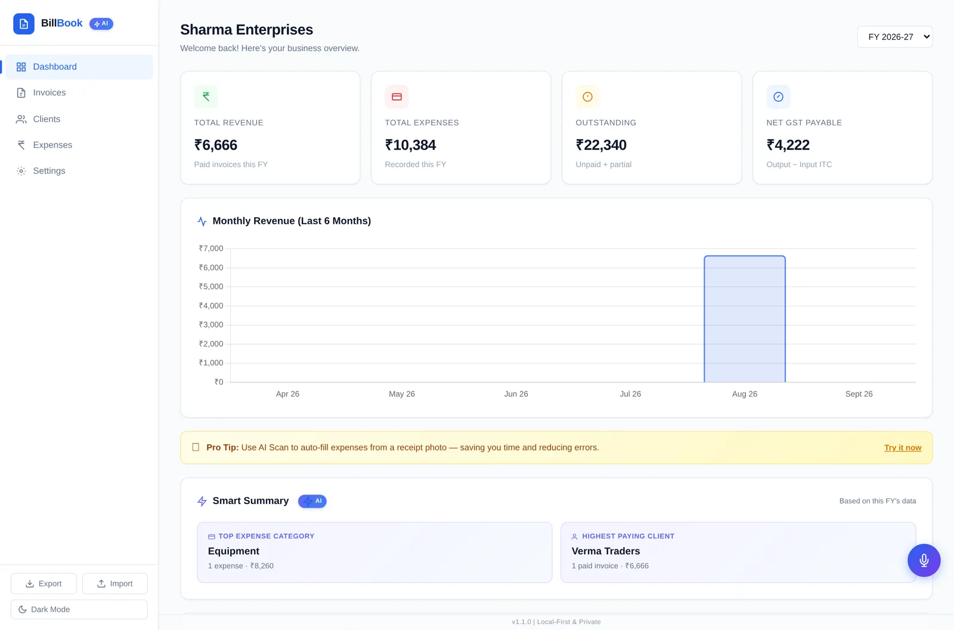The width and height of the screenshot is (954, 630).
Task: Click the BillBook logo icon
Action: pyautogui.click(x=24, y=24)
